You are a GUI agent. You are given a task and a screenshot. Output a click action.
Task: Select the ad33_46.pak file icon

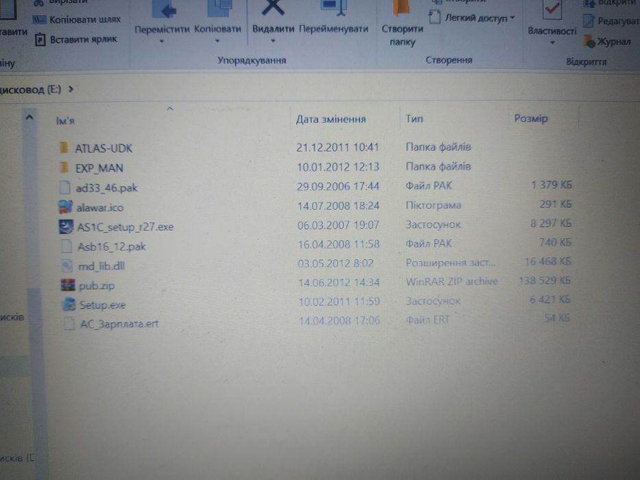point(65,187)
